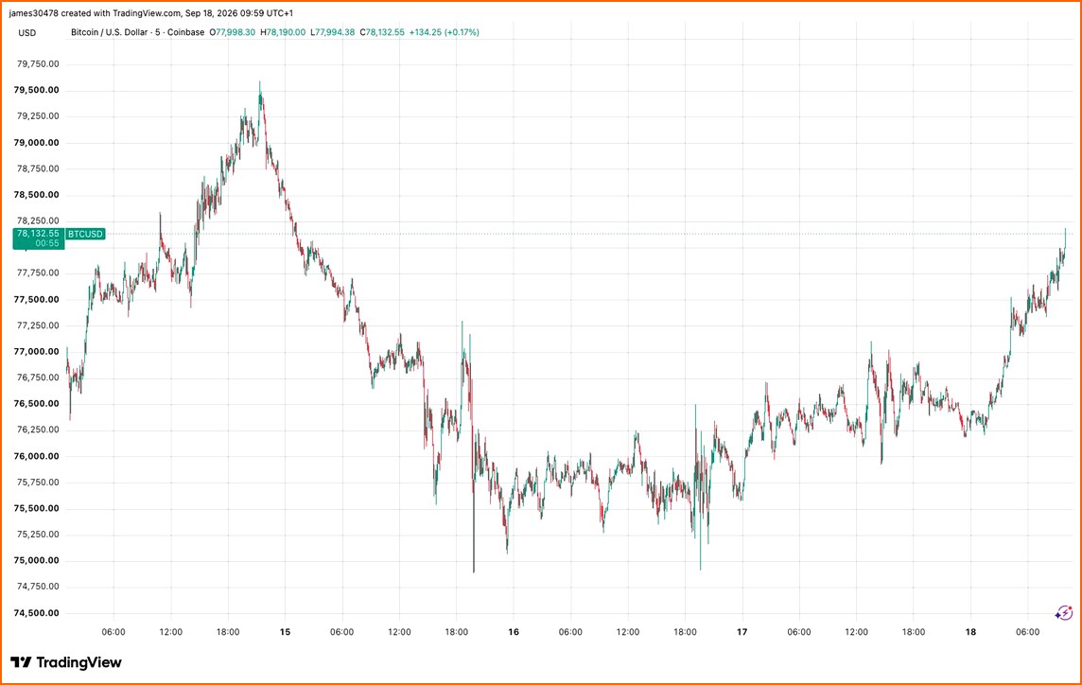This screenshot has width=1082, height=685.
Task: Click the close value C78,132.55
Action: 382,32
